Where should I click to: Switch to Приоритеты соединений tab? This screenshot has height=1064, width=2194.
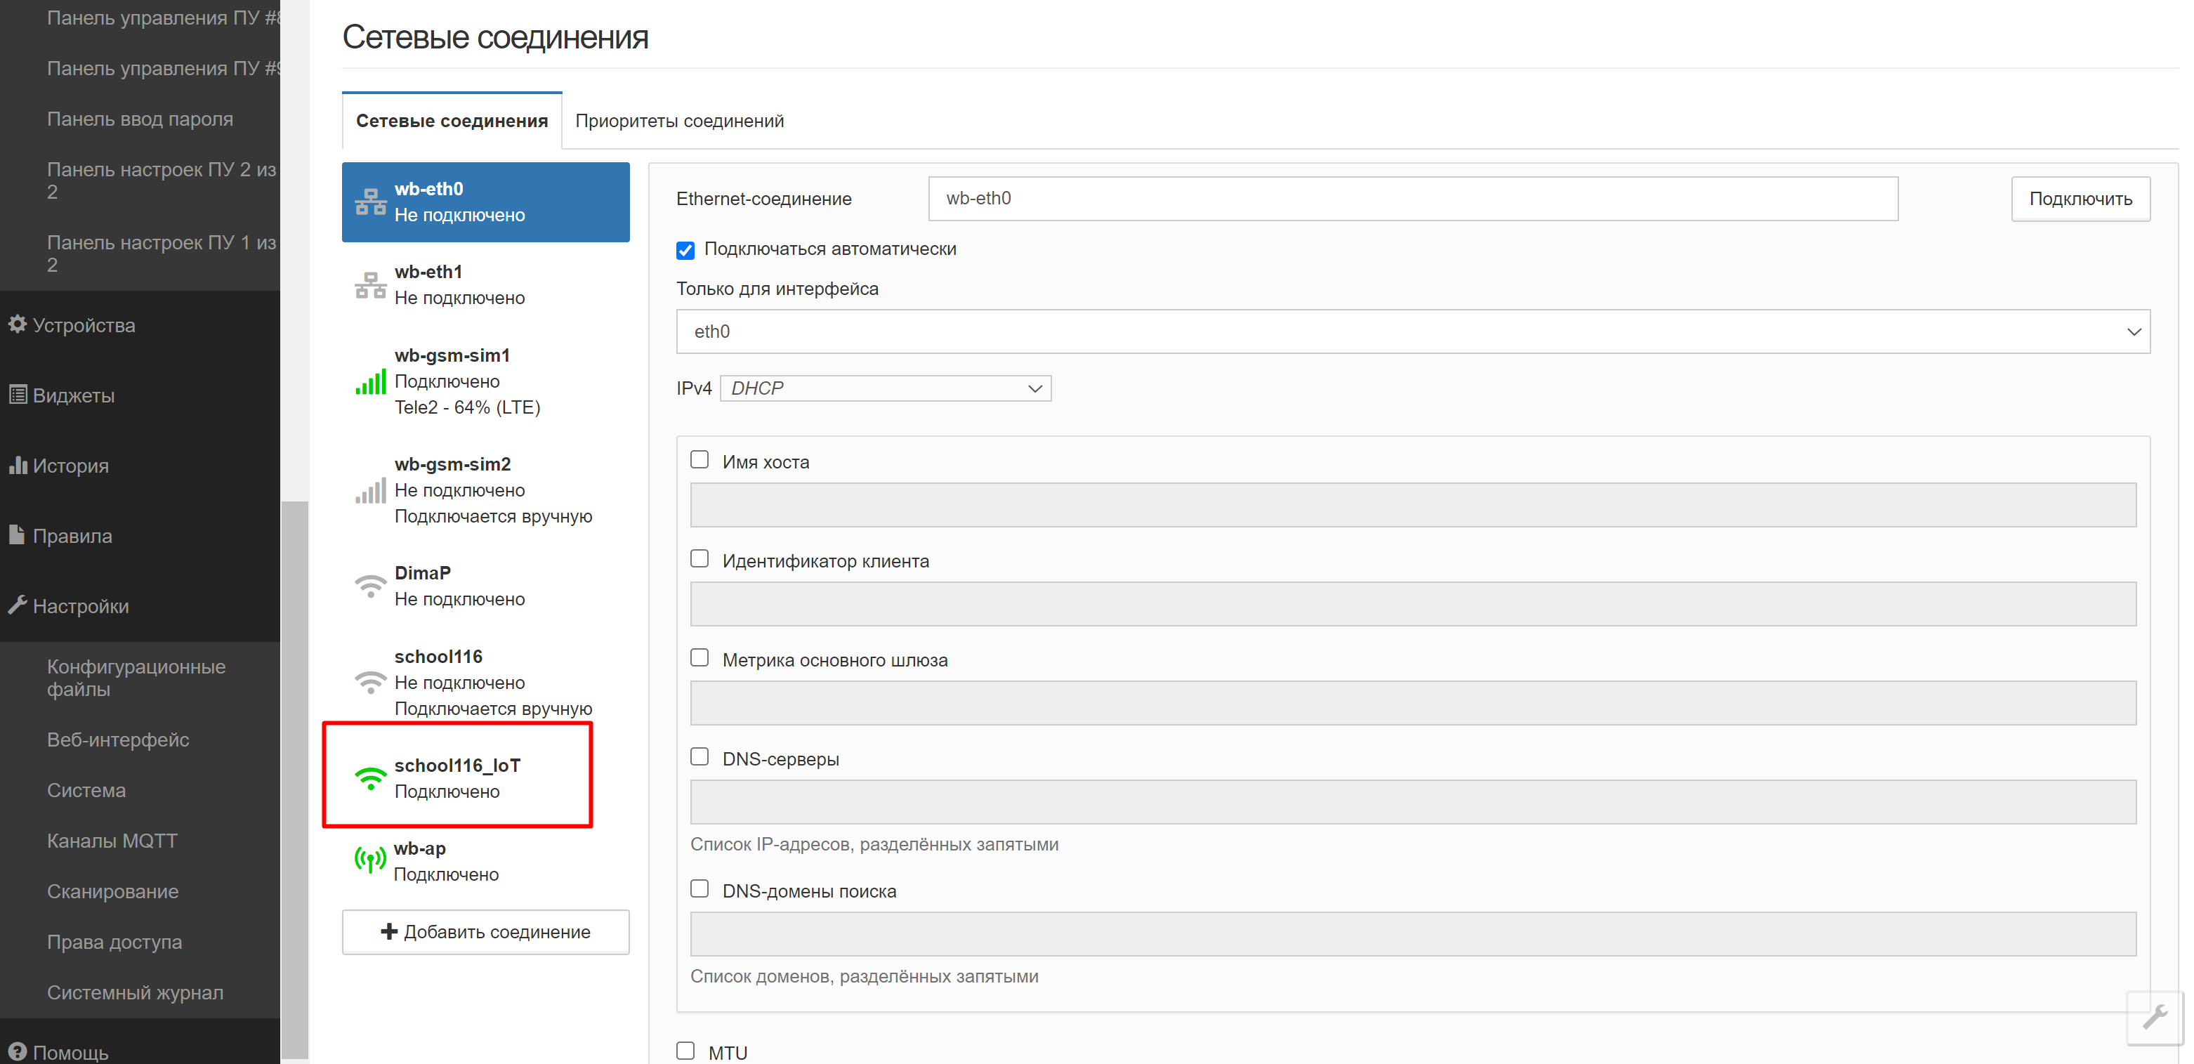[679, 121]
